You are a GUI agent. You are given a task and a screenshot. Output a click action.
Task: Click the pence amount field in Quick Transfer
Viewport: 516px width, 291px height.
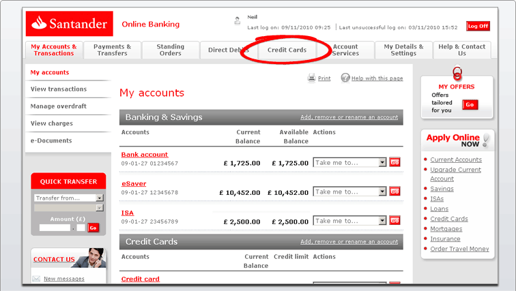pyautogui.click(x=81, y=228)
